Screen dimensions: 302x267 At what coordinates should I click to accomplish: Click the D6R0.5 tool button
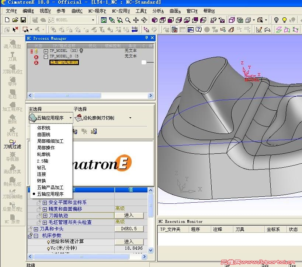tap(129, 229)
